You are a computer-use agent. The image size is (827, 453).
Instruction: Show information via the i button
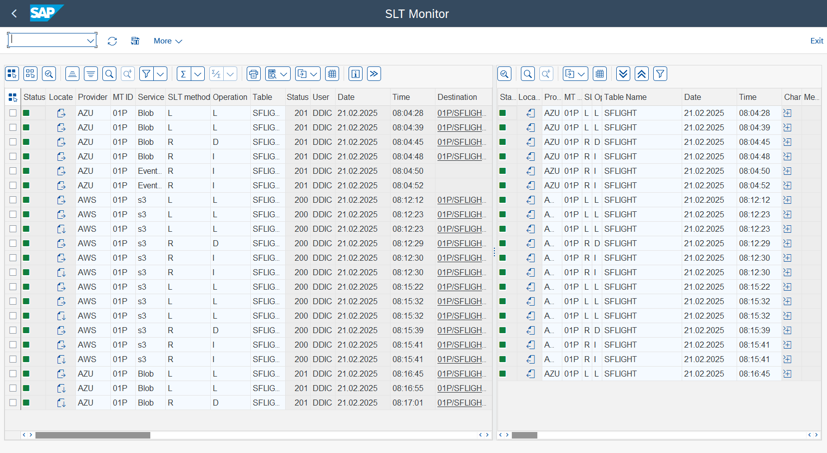pyautogui.click(x=356, y=74)
